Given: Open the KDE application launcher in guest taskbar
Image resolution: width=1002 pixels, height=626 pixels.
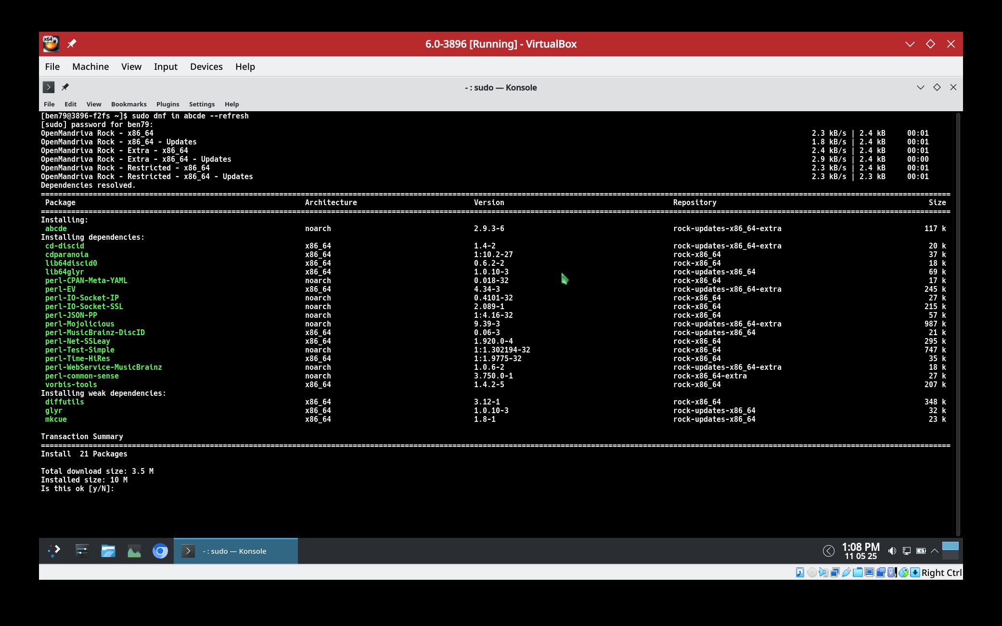Looking at the screenshot, I should 54,551.
